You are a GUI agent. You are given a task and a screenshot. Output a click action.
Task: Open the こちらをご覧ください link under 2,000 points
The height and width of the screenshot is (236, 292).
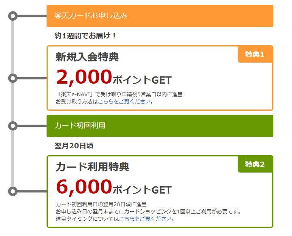tap(125, 102)
